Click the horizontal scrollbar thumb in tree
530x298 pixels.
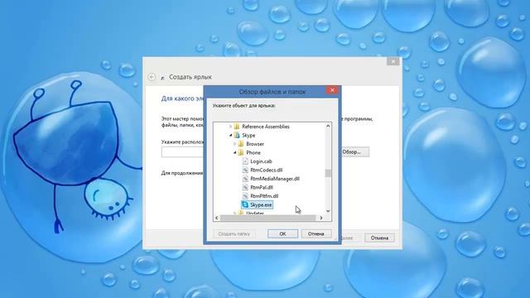click(x=267, y=218)
